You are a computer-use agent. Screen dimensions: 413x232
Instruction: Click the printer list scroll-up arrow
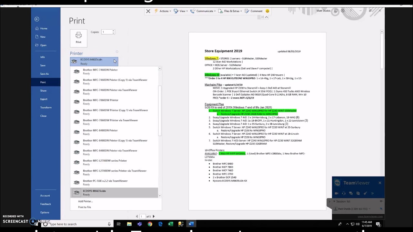tap(160, 69)
